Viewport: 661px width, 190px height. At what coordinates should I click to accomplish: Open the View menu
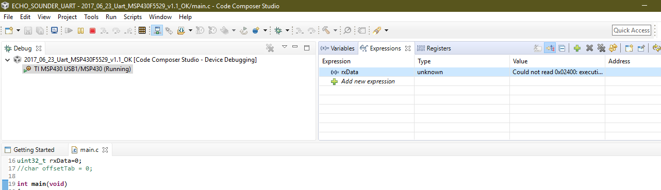[44, 17]
